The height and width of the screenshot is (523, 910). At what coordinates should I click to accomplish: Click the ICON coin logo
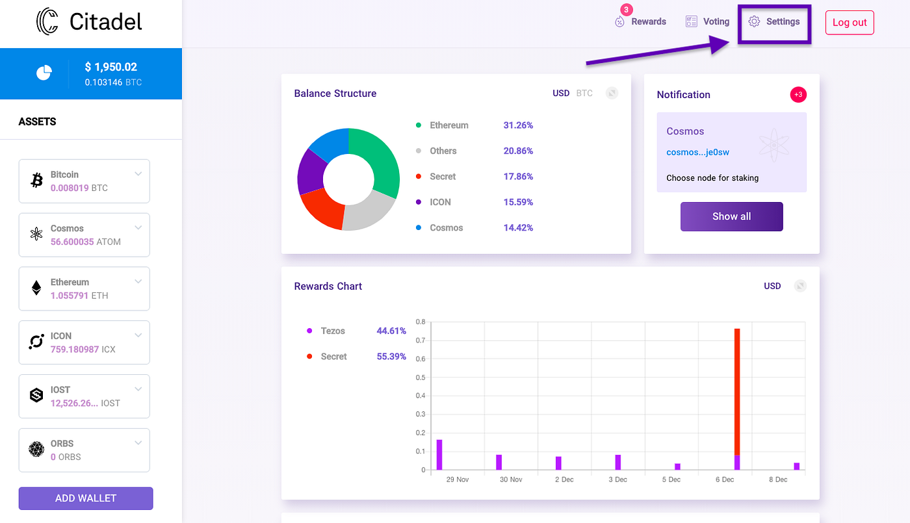(37, 342)
